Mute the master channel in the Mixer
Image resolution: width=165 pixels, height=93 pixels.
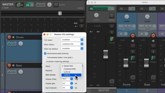click(x=112, y=26)
